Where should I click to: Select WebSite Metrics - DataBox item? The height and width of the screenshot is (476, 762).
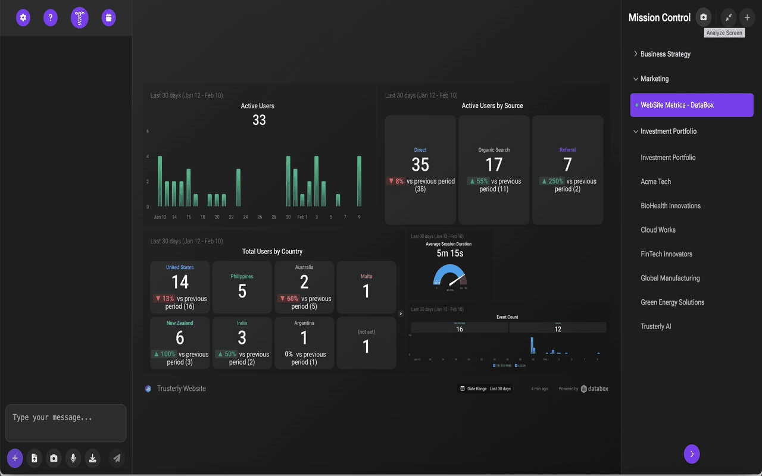pyautogui.click(x=692, y=105)
